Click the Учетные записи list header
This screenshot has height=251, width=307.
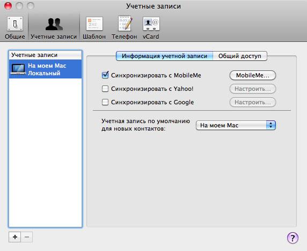(46, 55)
